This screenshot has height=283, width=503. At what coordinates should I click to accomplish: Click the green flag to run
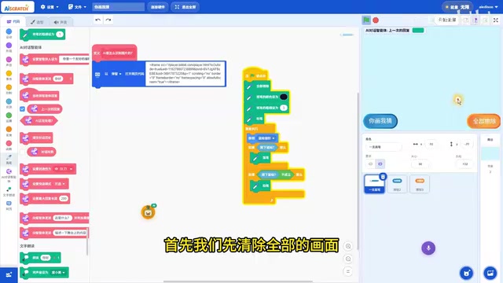366,20
